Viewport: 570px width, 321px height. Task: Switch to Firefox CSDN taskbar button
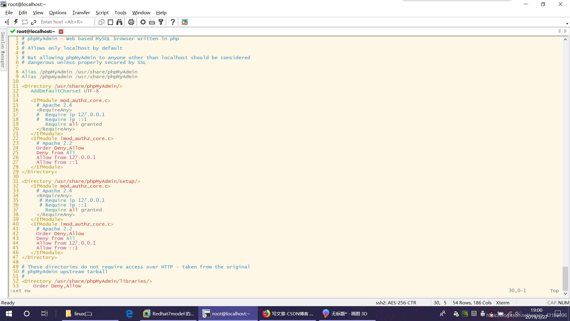pyautogui.click(x=288, y=314)
